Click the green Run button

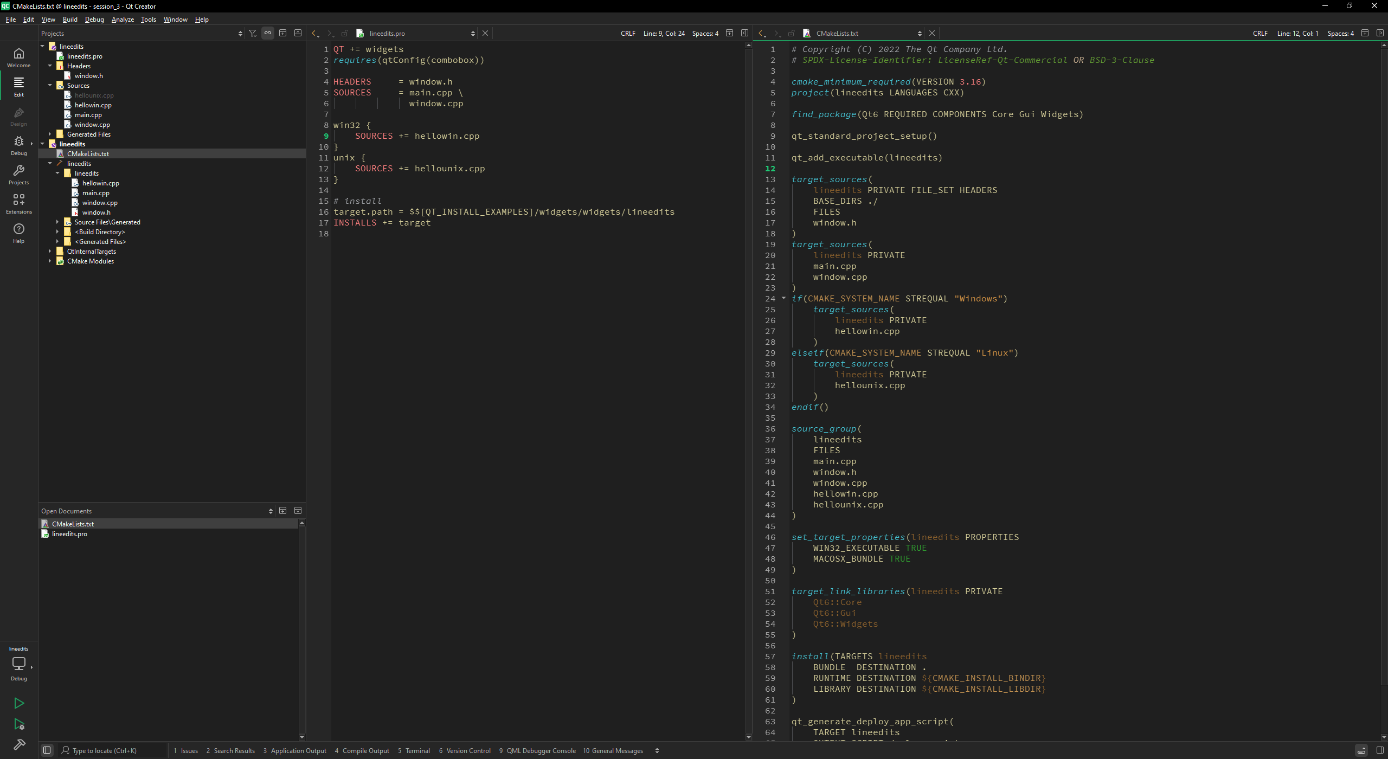coord(19,703)
